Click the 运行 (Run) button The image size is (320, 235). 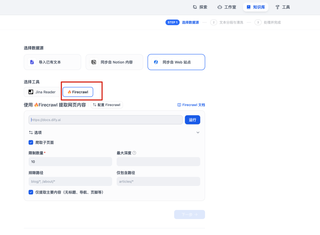[193, 120]
